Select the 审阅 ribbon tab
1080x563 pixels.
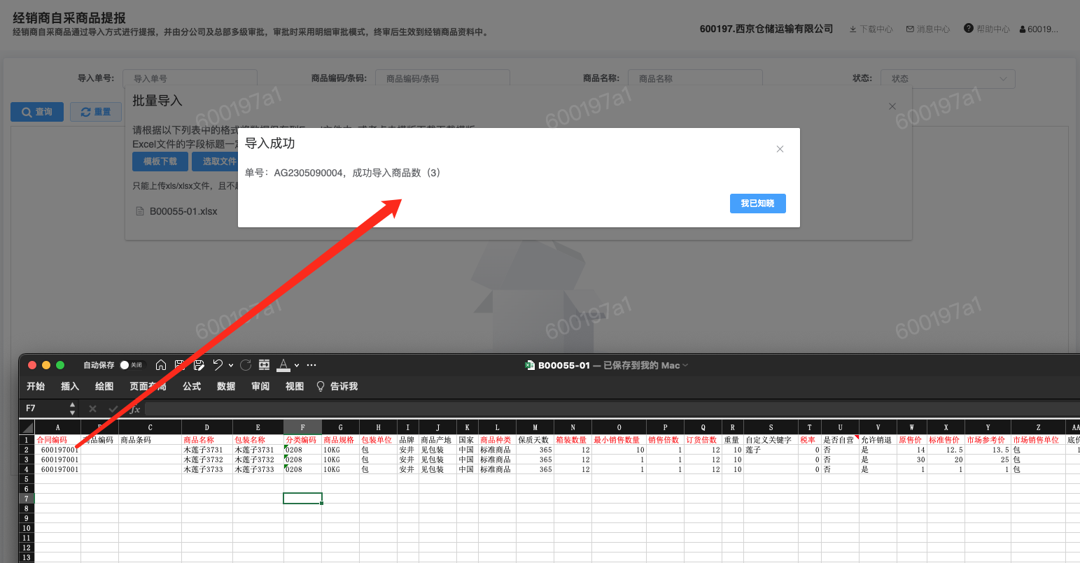click(260, 386)
